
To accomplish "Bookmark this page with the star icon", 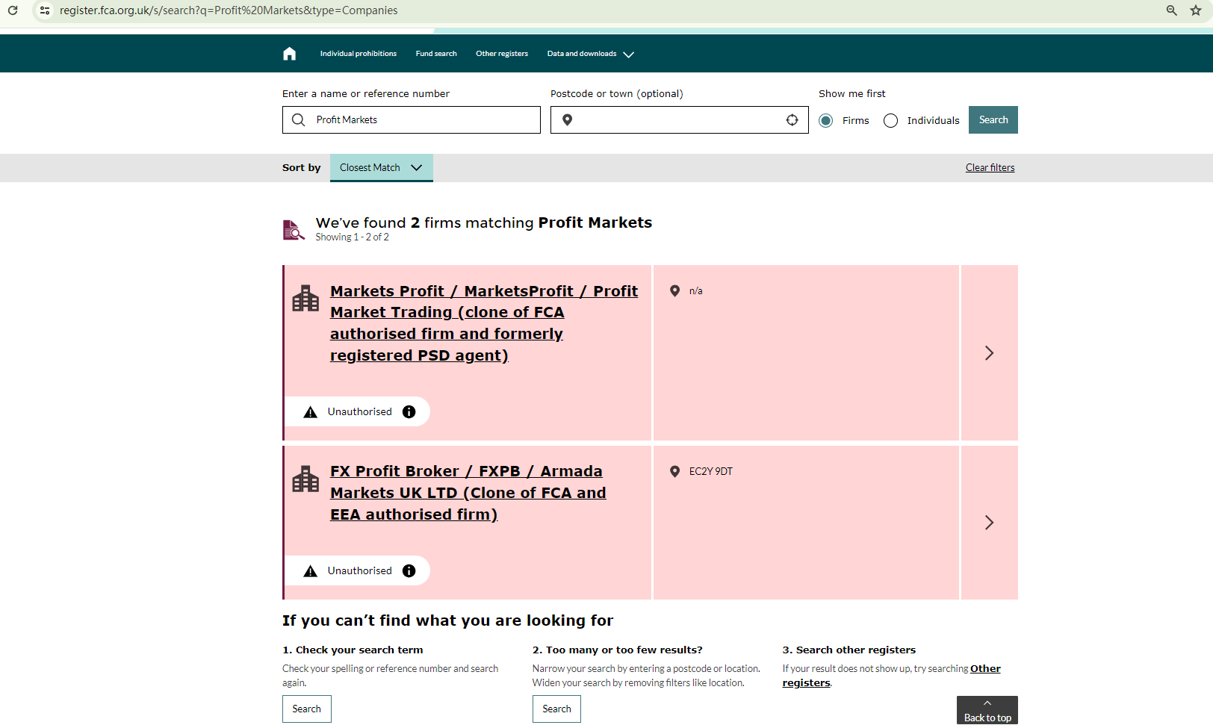I will [x=1196, y=10].
